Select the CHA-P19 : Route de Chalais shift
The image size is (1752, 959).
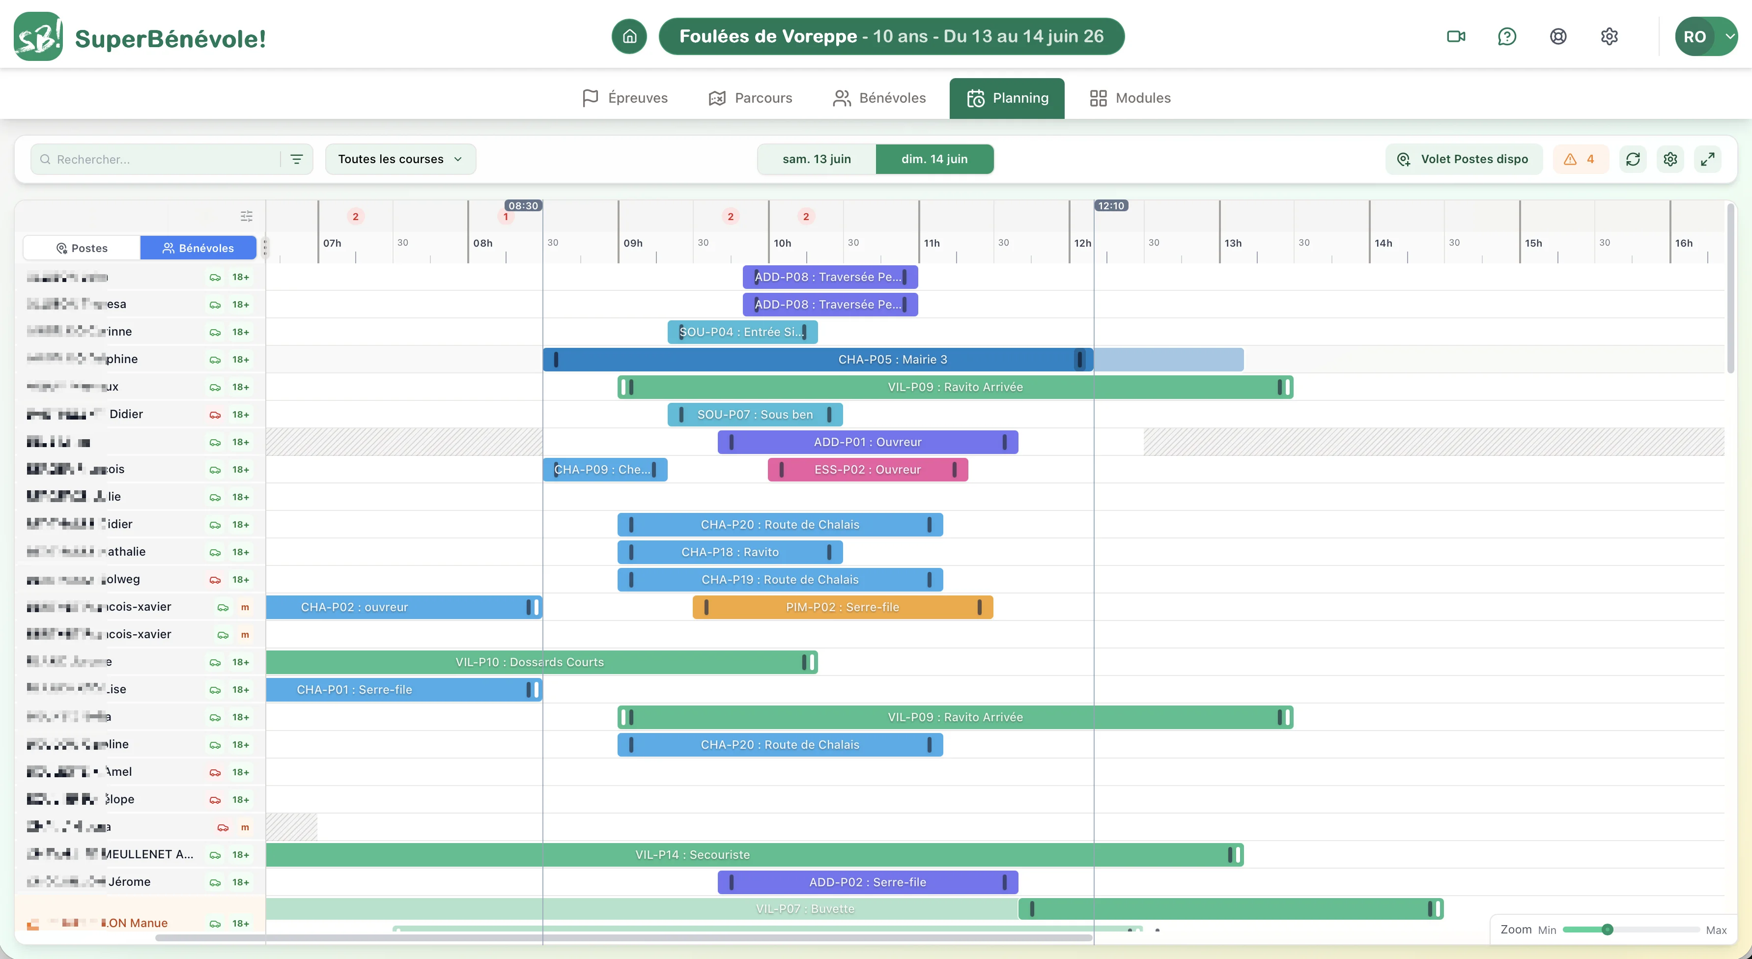780,580
